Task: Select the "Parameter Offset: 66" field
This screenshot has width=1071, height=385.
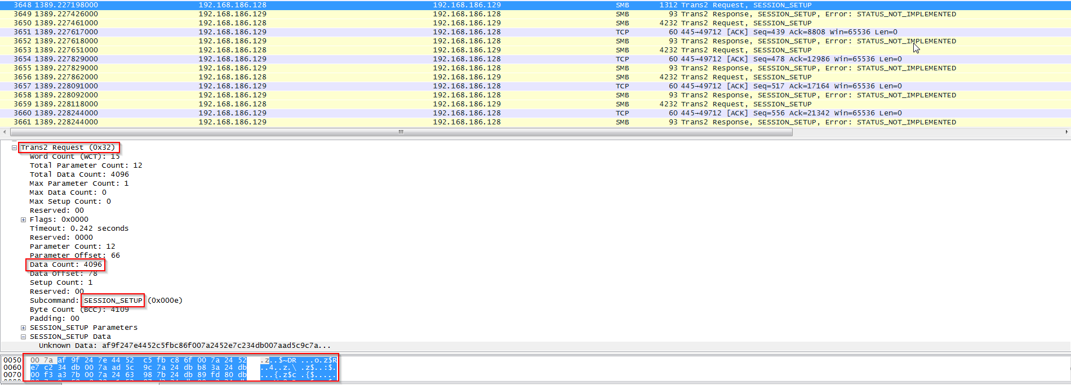Action: click(75, 256)
